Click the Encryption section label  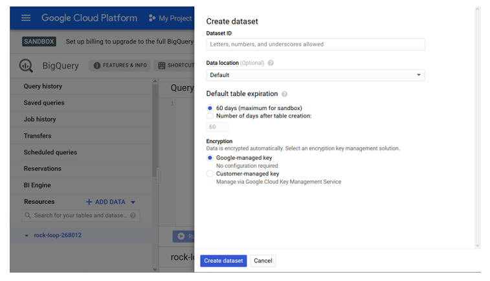219,141
